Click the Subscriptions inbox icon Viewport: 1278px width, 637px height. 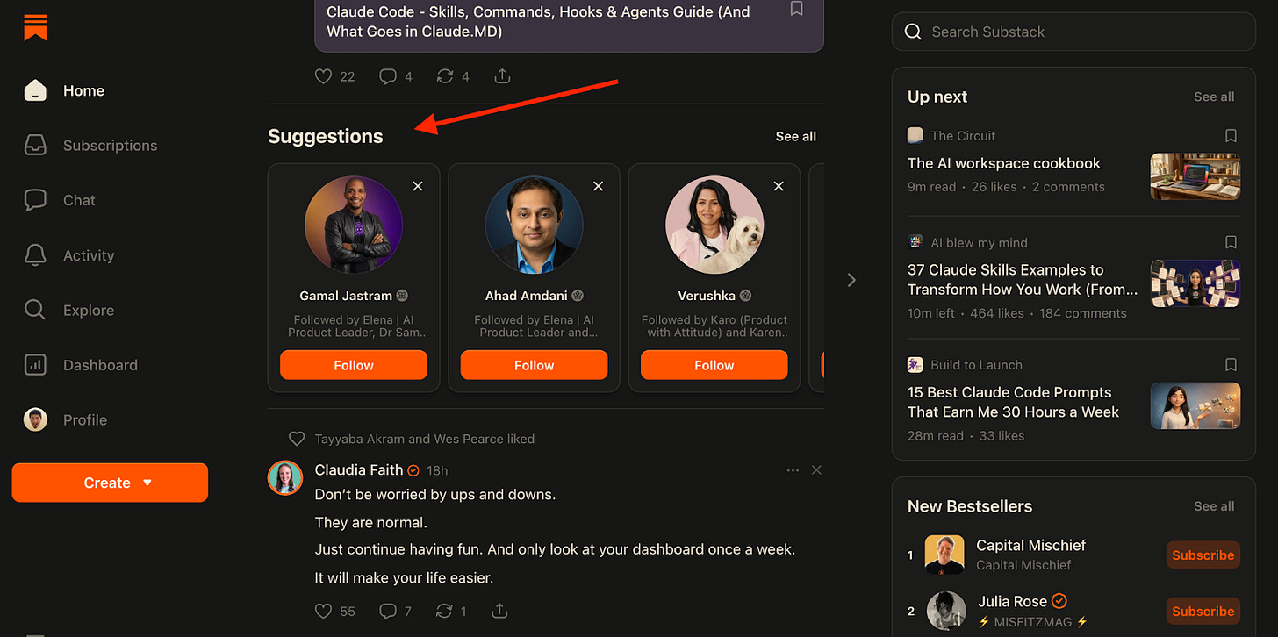(35, 145)
